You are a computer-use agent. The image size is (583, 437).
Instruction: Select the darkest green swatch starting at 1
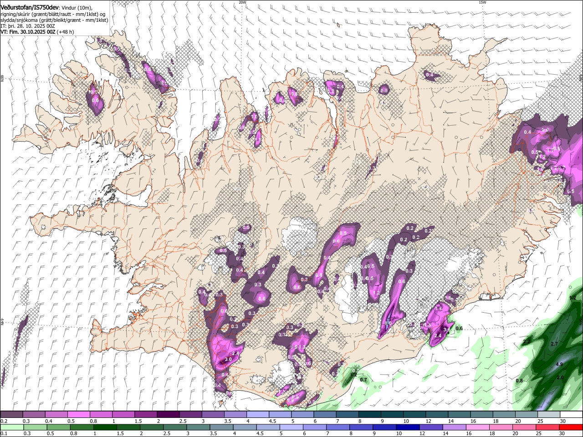[105, 427]
